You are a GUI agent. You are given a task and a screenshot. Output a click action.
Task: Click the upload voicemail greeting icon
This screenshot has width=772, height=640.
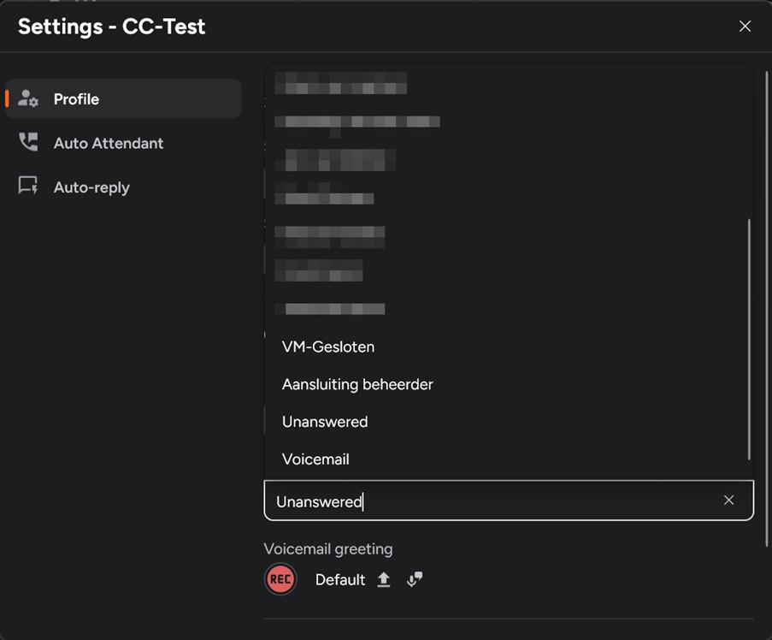point(384,579)
